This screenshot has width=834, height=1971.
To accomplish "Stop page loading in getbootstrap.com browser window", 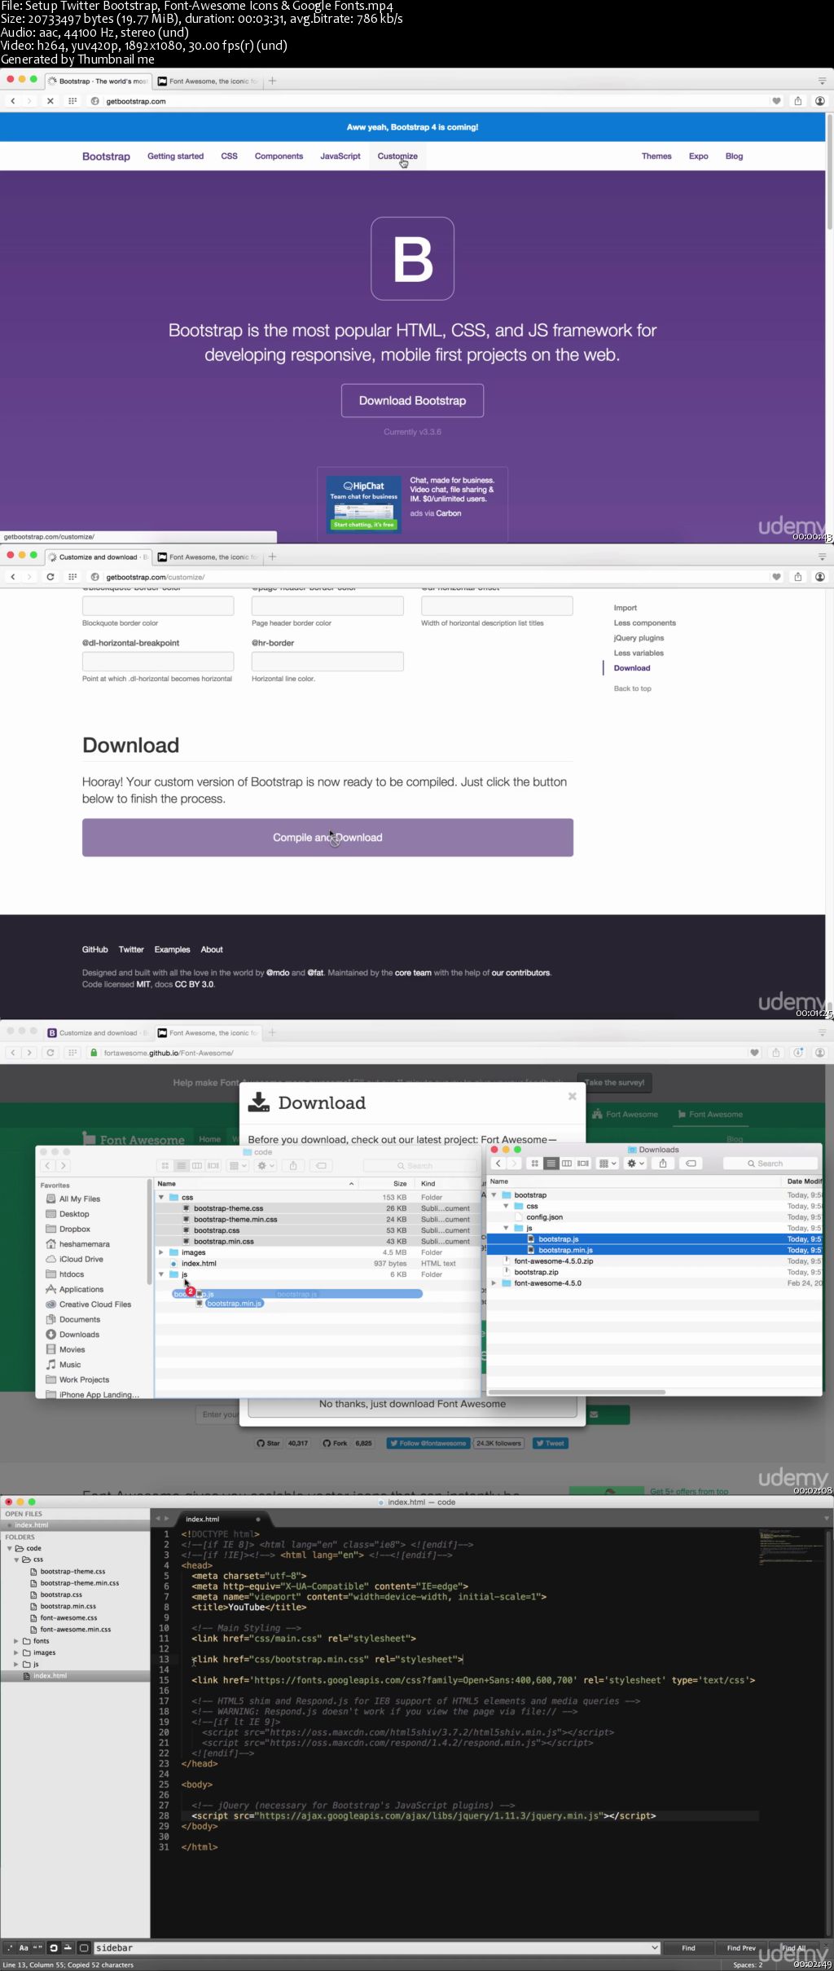I will 50,101.
